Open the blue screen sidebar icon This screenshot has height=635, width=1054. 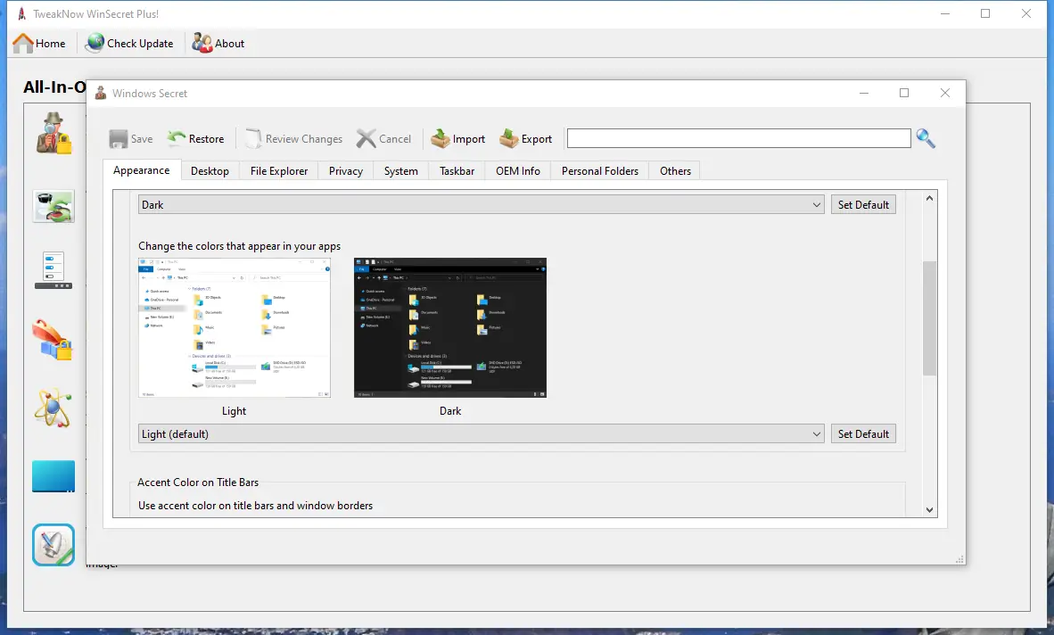pos(54,476)
